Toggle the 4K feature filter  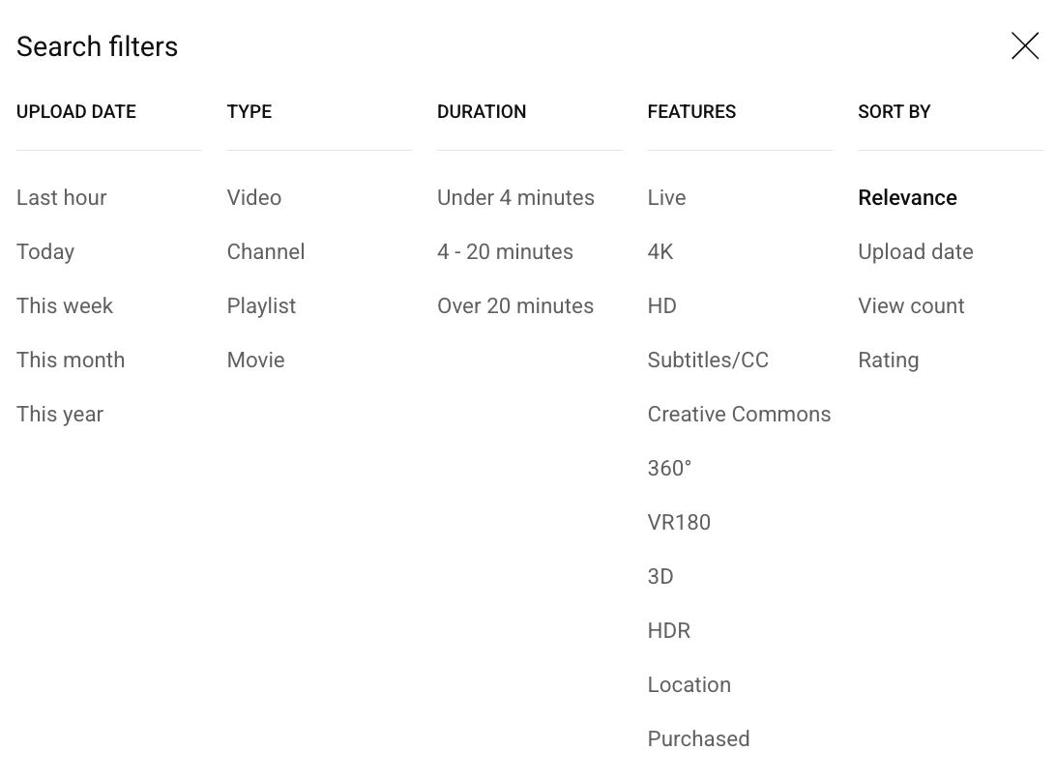pos(660,252)
